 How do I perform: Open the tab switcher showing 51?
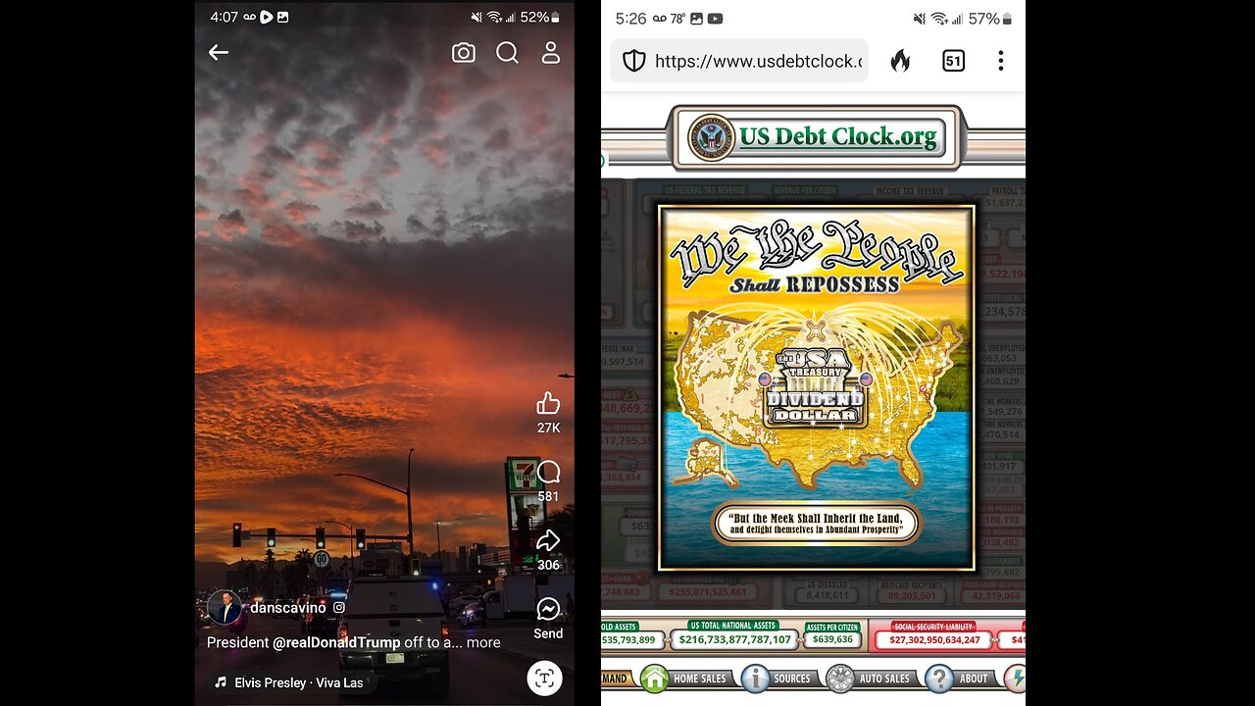[953, 61]
